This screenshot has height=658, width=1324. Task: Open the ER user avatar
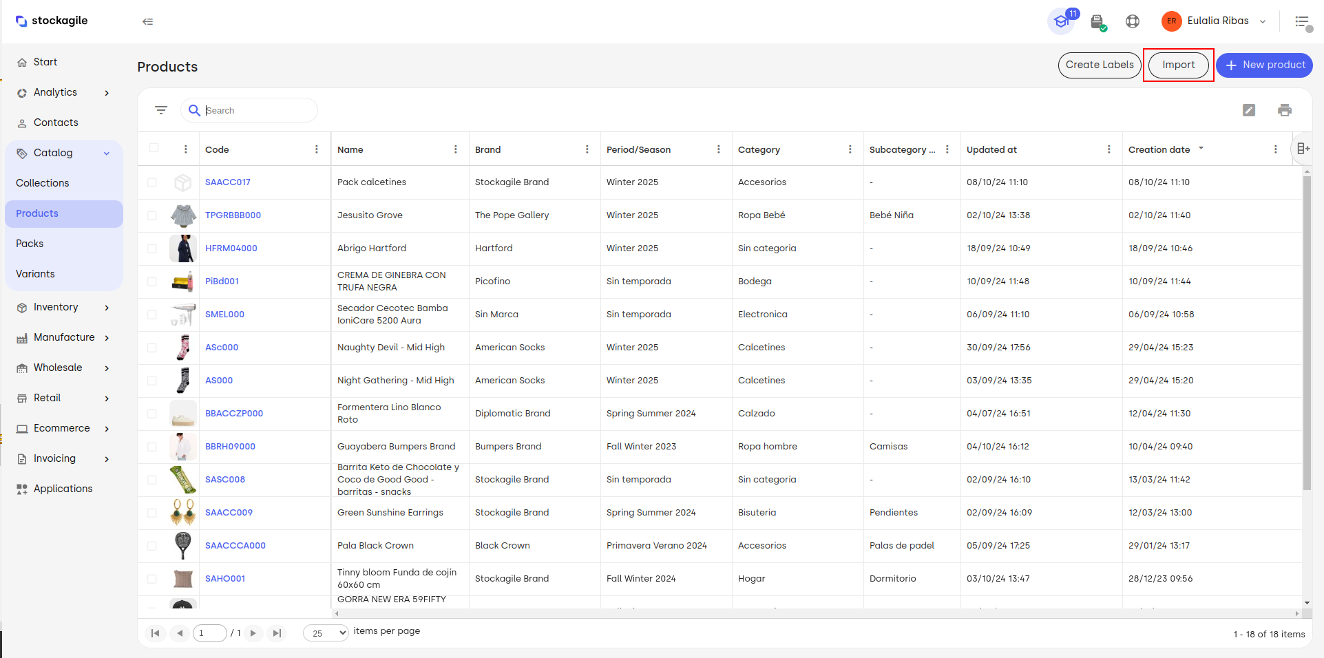tap(1172, 21)
